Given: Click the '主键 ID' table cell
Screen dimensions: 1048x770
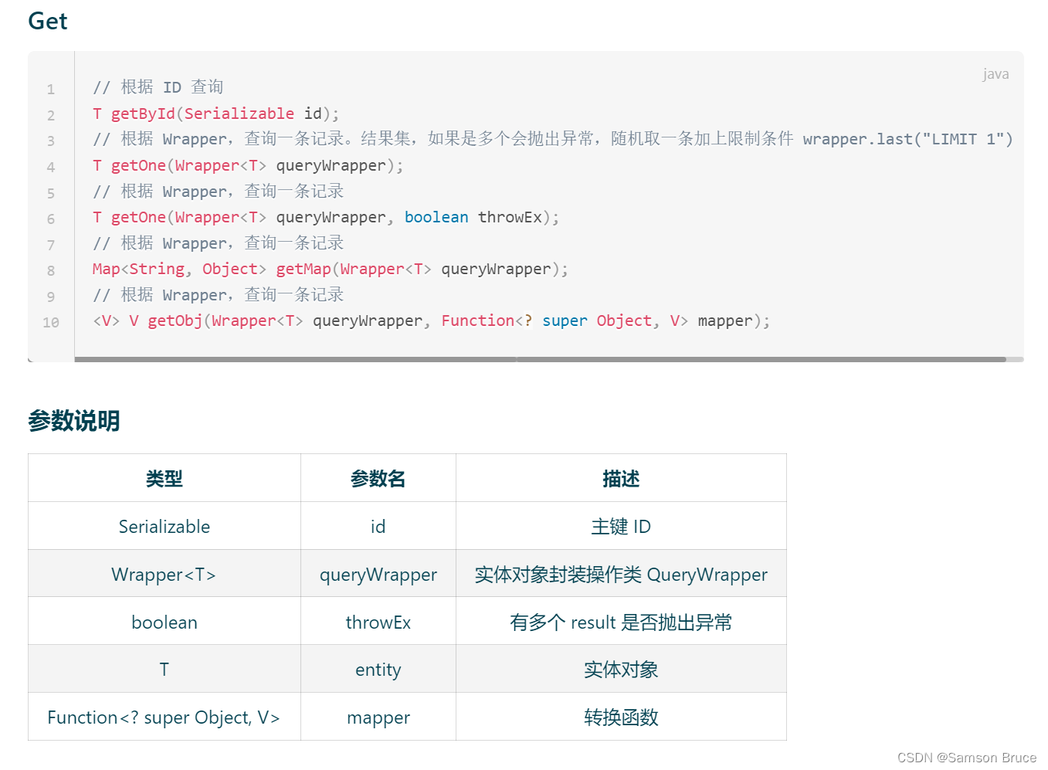Looking at the screenshot, I should [621, 526].
